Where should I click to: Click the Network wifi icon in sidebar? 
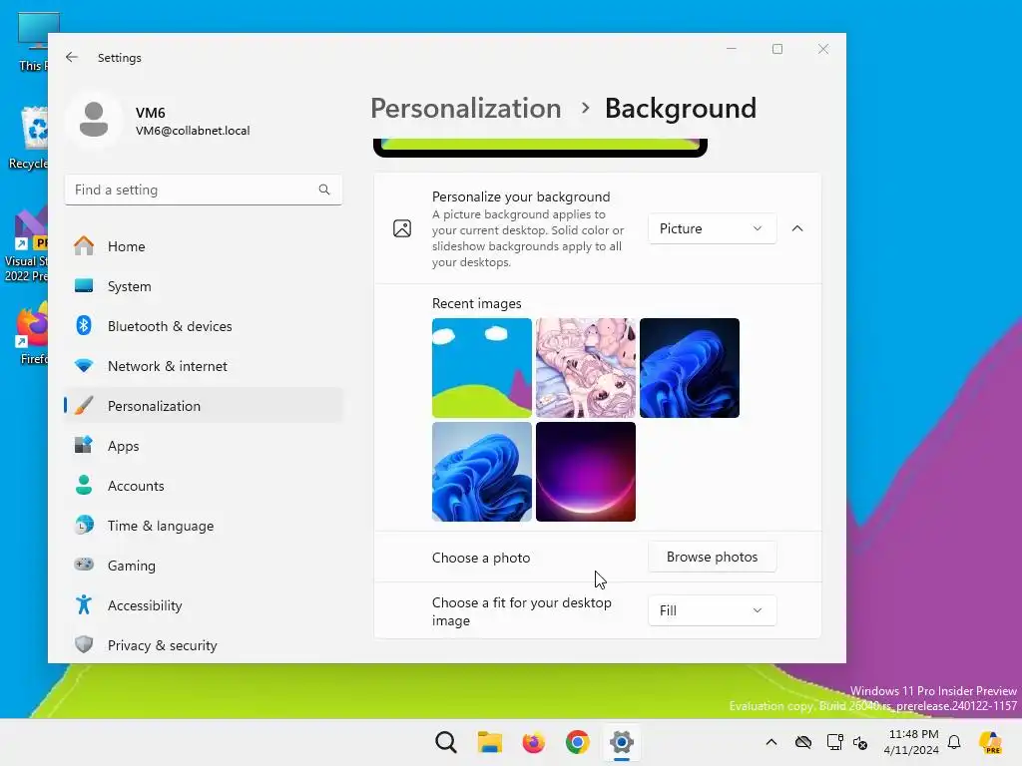84,365
